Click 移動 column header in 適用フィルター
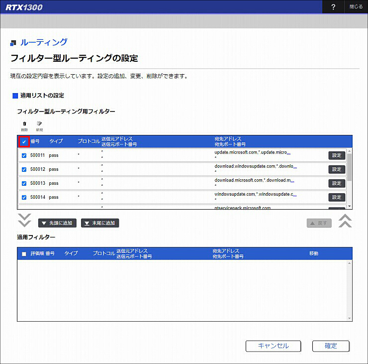This screenshot has height=364, width=368. click(x=314, y=253)
